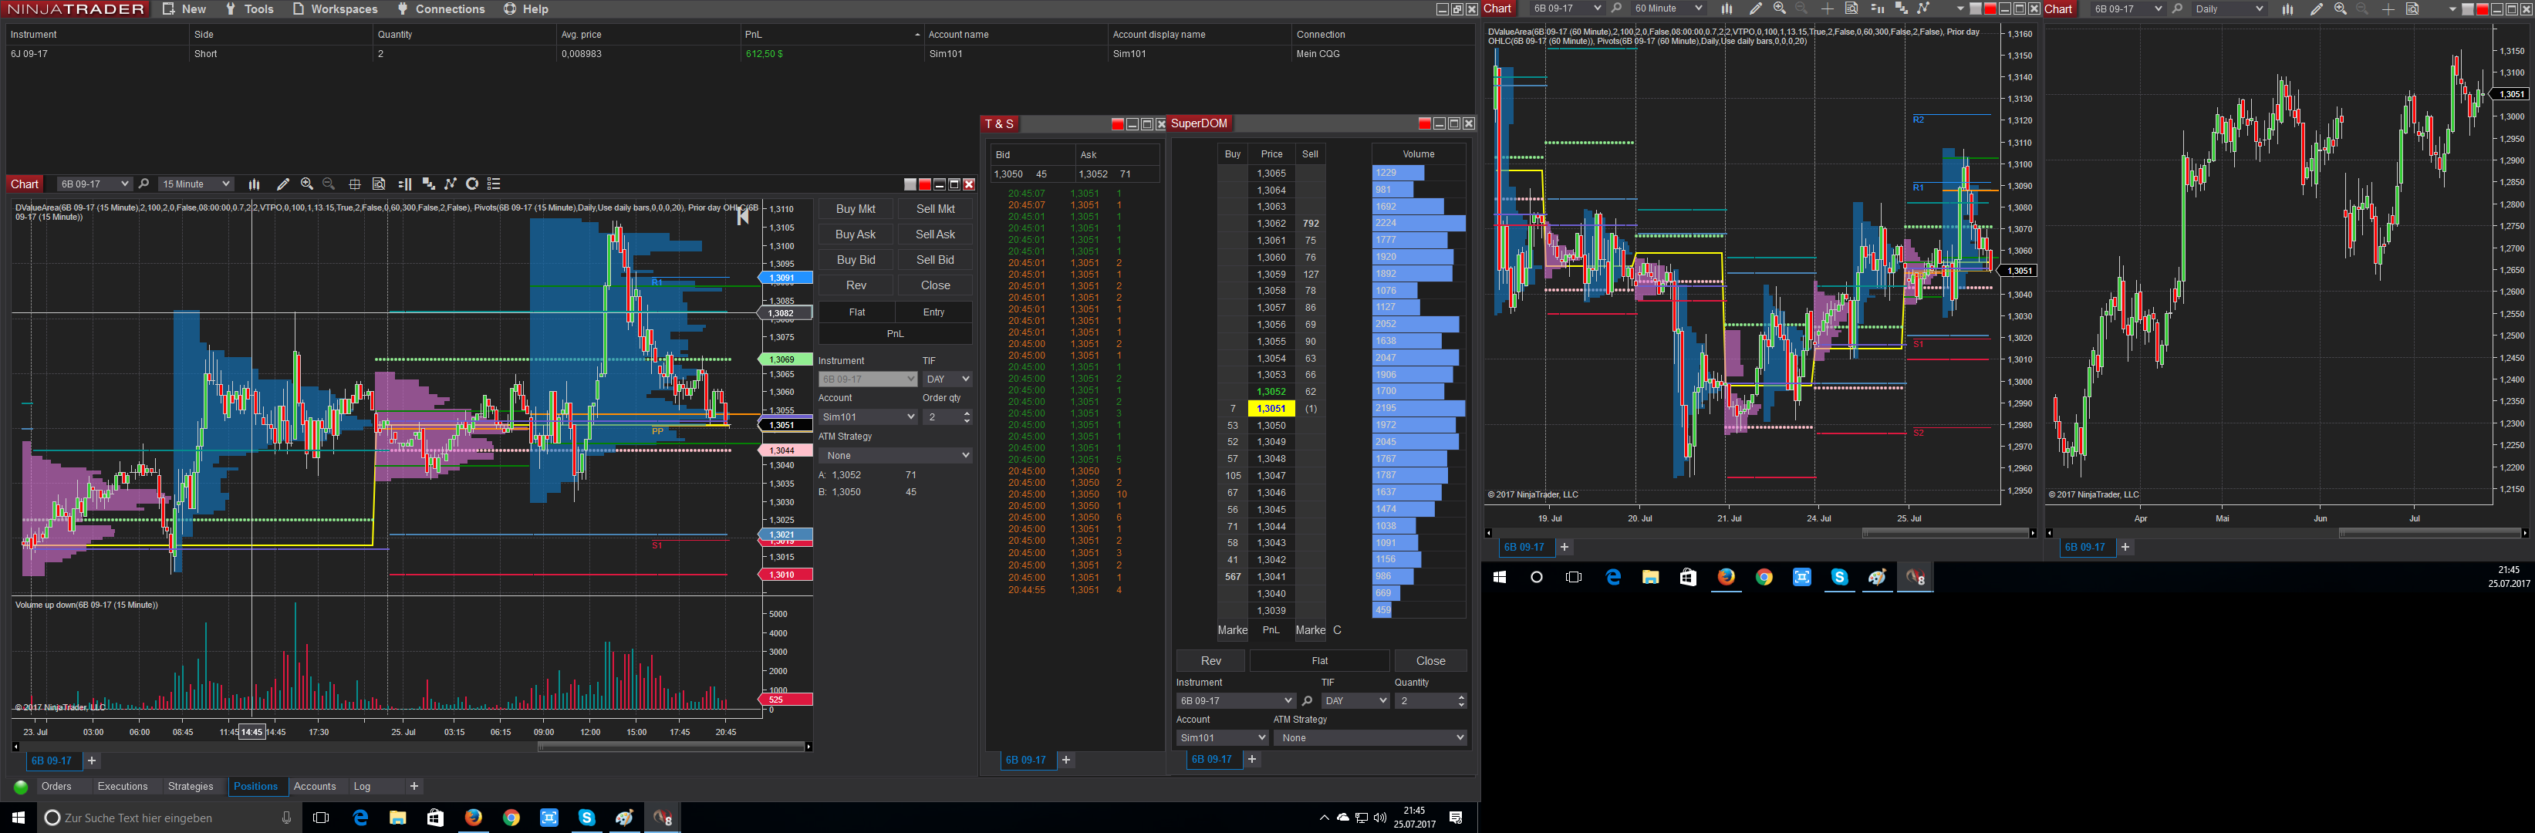Click instrument search magnifier in 15 Minute chart
Image resolution: width=2535 pixels, height=833 pixels.
(x=143, y=184)
